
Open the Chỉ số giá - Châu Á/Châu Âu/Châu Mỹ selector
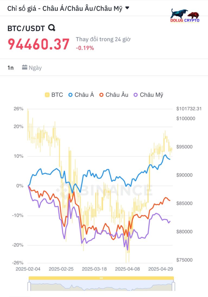[x=68, y=9]
